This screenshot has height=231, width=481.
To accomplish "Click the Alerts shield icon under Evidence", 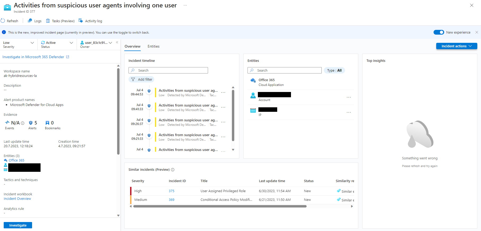I will tap(31, 123).
